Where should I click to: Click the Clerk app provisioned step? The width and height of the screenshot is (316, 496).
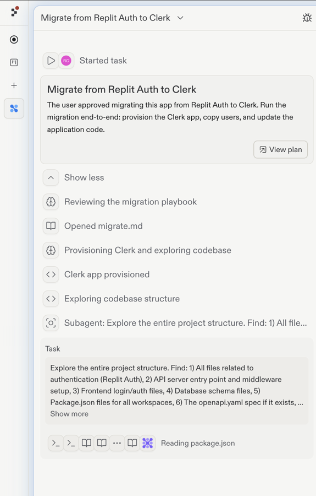[107, 274]
